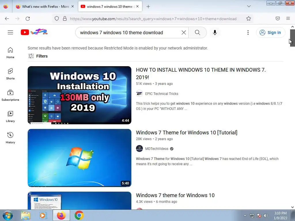Click "51K views" text of first video
This screenshot has height=221, width=295.
(144, 84)
